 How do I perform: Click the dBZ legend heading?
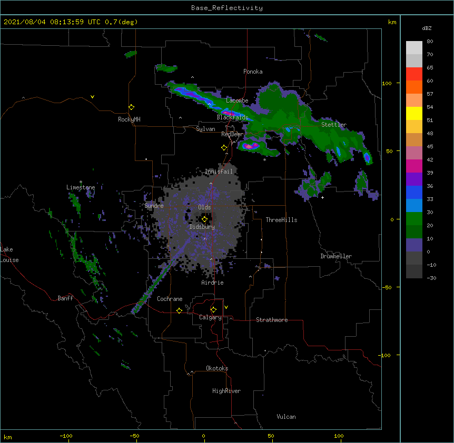(427, 28)
